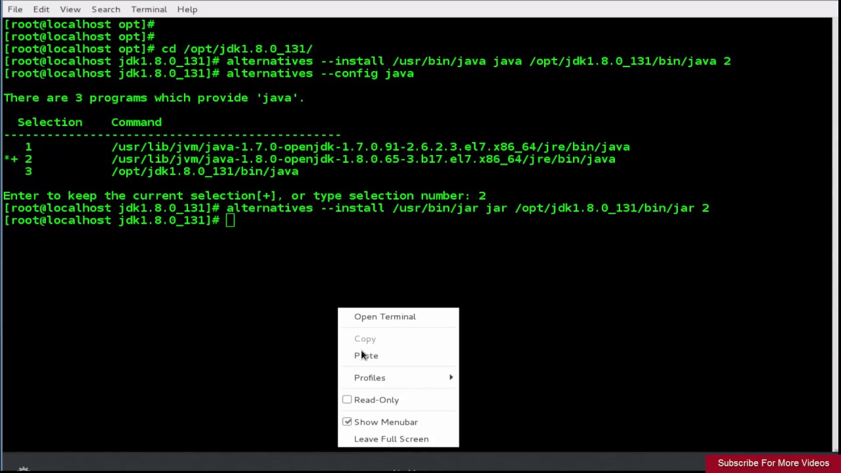The height and width of the screenshot is (473, 841).
Task: Open the Search menu
Action: point(106,9)
